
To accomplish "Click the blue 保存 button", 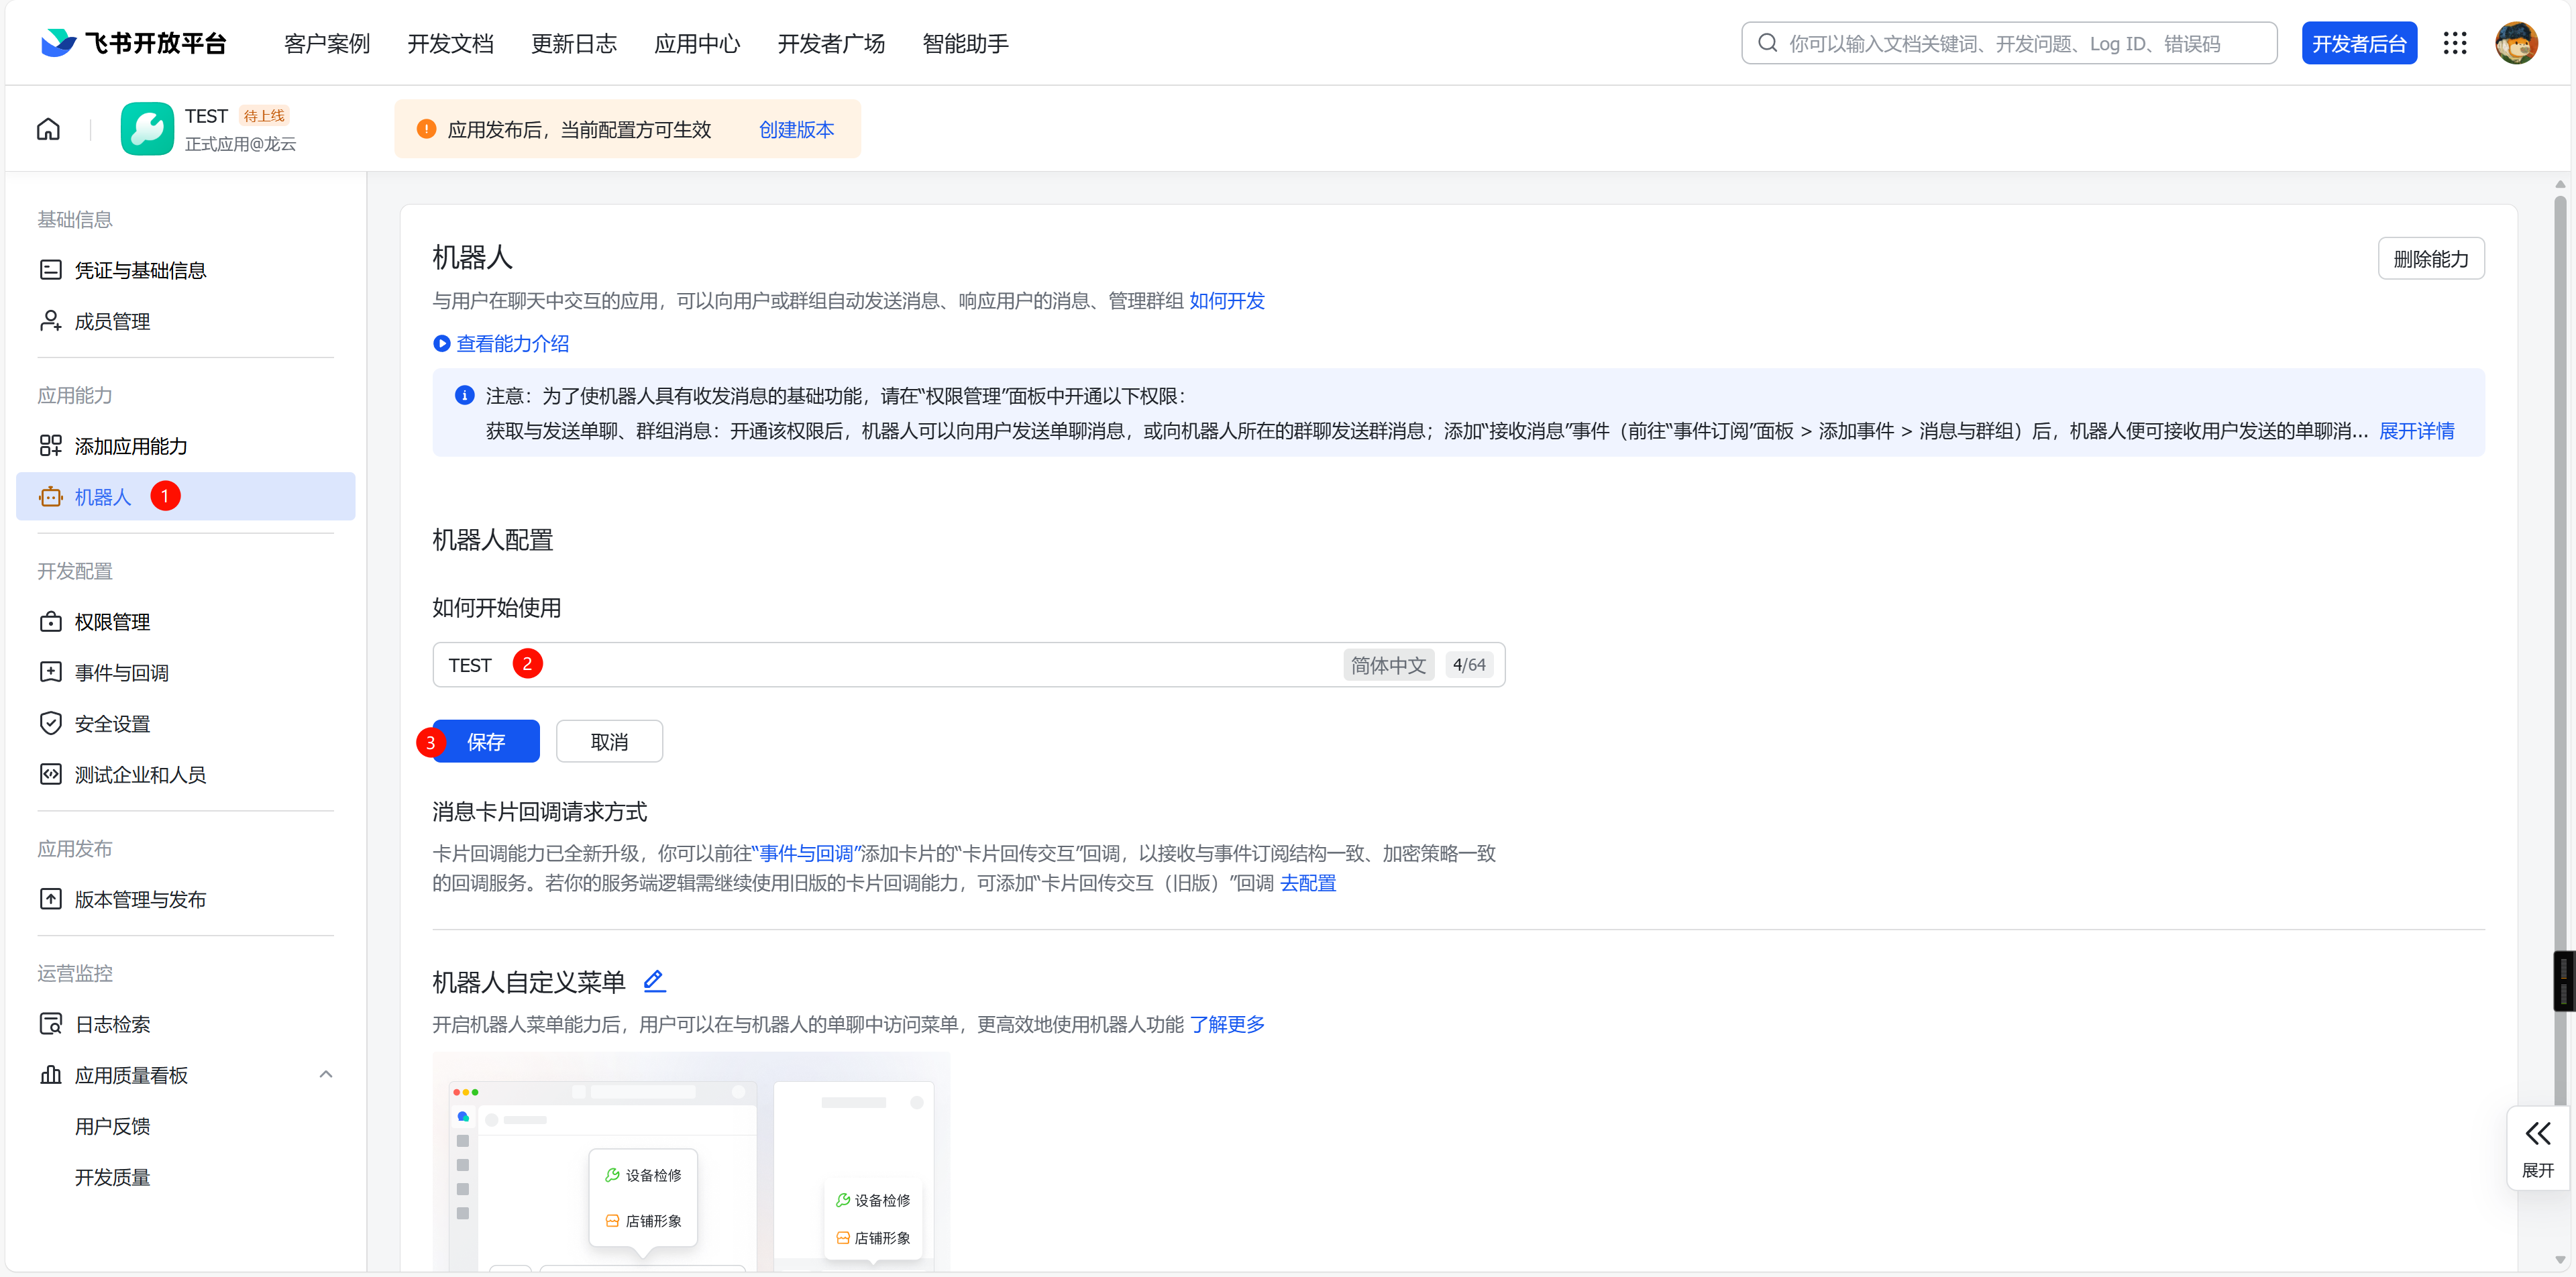I will (x=487, y=742).
